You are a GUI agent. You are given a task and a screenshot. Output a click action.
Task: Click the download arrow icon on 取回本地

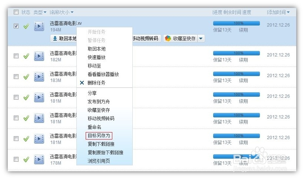pyautogui.click(x=55, y=38)
